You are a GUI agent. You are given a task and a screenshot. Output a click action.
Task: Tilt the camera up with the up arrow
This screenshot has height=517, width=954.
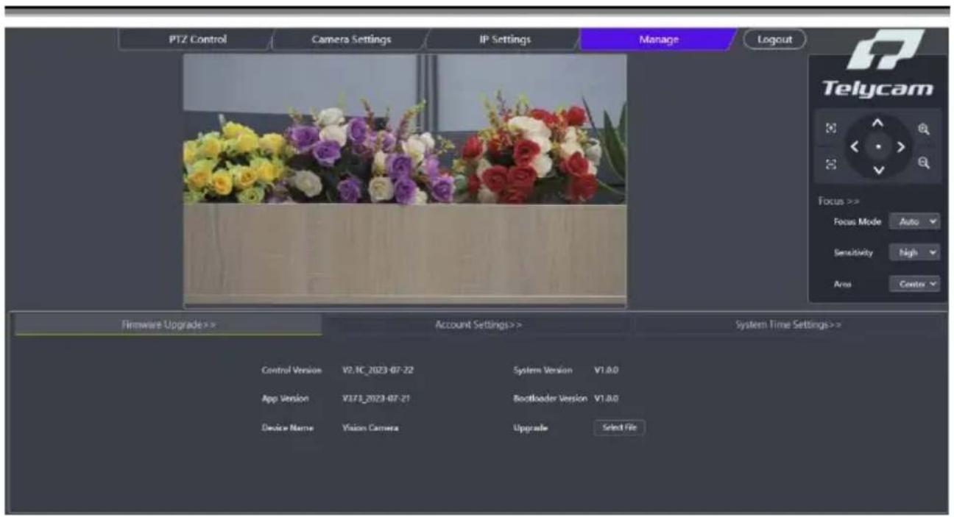click(x=877, y=123)
